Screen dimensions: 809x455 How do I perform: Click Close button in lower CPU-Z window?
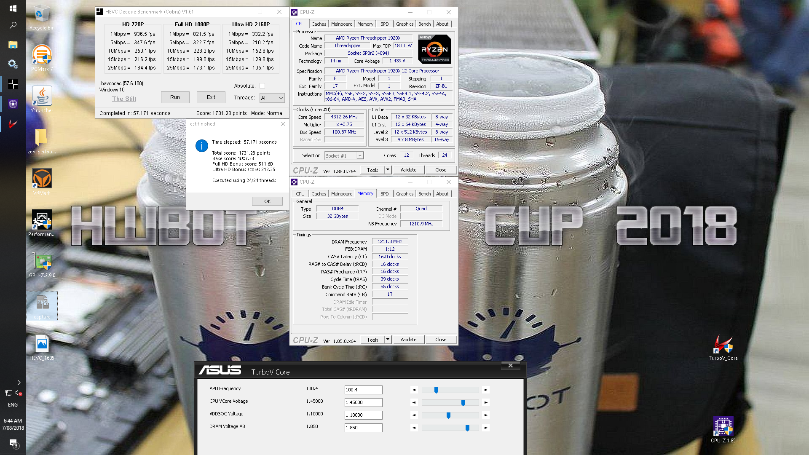441,340
